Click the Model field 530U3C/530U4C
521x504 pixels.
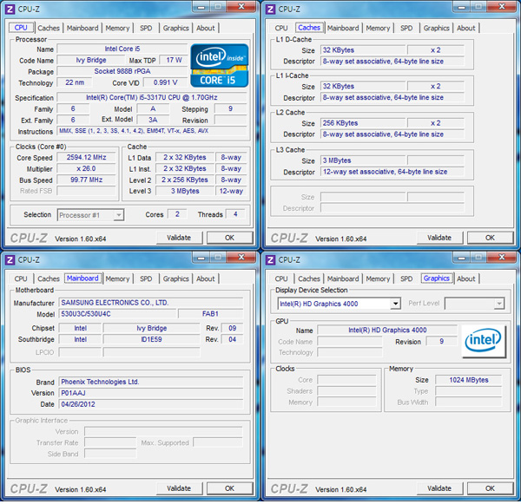coord(117,314)
